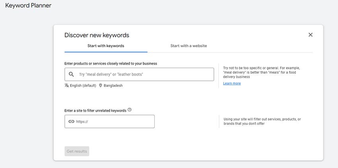Change the Bangladesh location setting
Viewport: 338px width, 168px height.
[113, 86]
